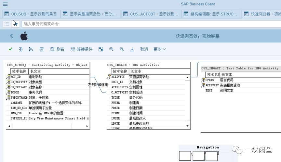The width and height of the screenshot is (281, 162).
Task: Select the SUPRESS_FL field row
Action: (x=48, y=118)
